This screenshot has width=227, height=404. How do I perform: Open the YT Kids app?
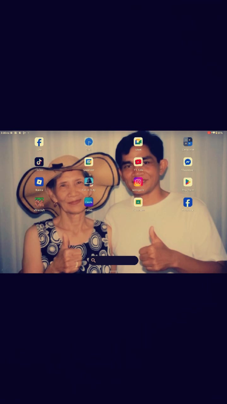[x=138, y=162]
